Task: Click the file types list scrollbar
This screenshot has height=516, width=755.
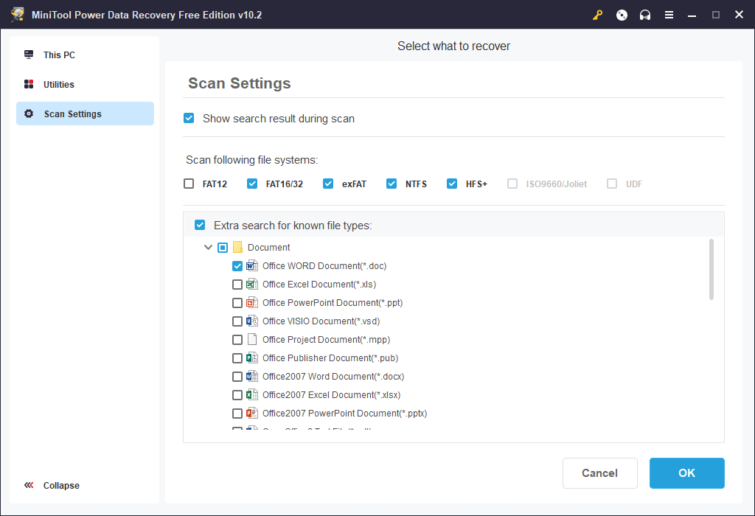Action: click(x=711, y=270)
